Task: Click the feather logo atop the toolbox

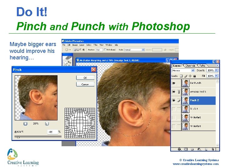Action: click(67, 58)
